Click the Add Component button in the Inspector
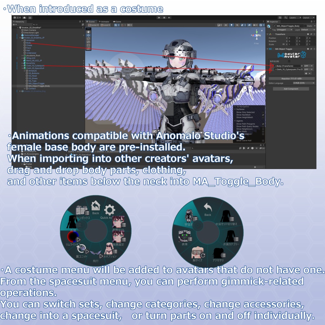Screen dimensions: 325x325 tap(291, 89)
